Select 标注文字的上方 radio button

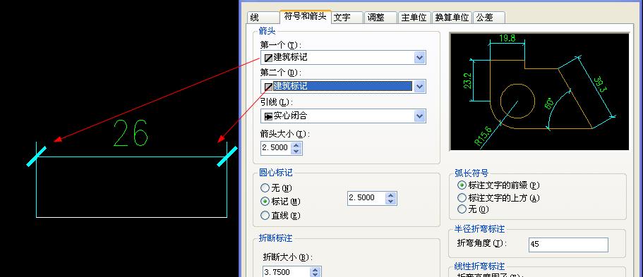pyautogui.click(x=462, y=198)
